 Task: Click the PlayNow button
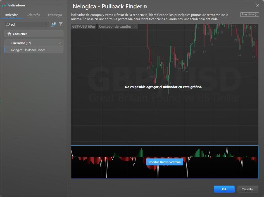click(x=249, y=15)
